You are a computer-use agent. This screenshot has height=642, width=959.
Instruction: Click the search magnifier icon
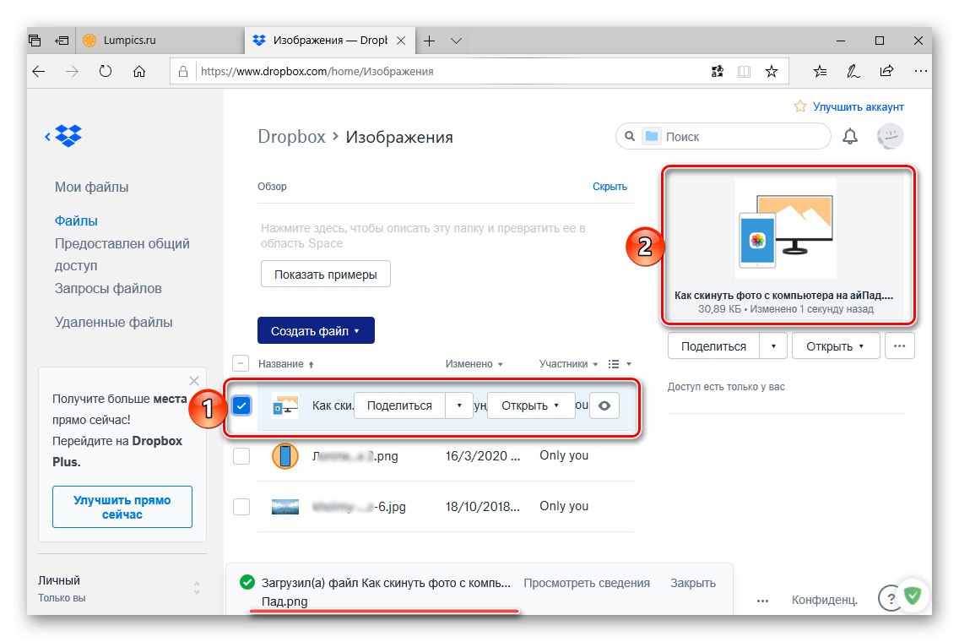coord(630,137)
